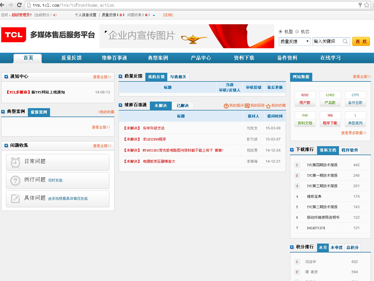Click the 查找 search button
Image resolution: width=374 pixels, height=281 pixels.
click(x=361, y=42)
